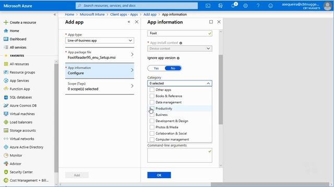
Task: Click the Monitor sidebar icon
Action: (x=6, y=155)
